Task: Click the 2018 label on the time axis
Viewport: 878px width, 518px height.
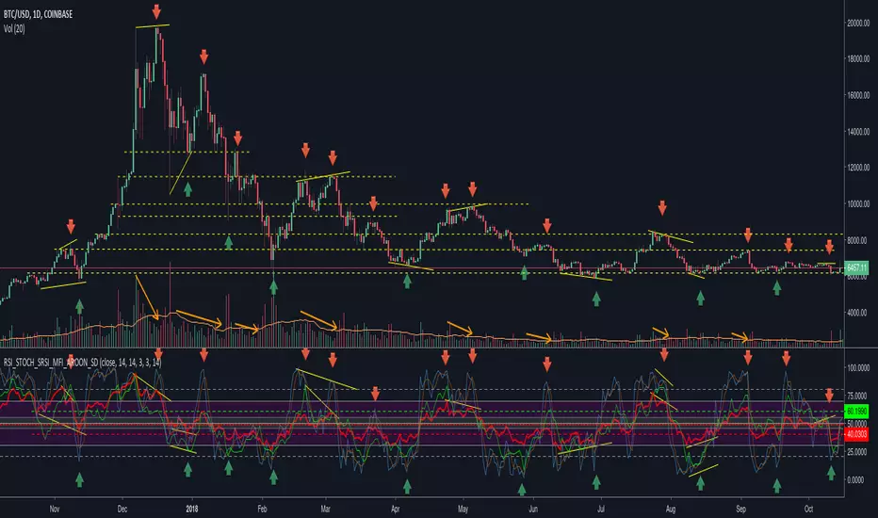Action: [x=192, y=509]
